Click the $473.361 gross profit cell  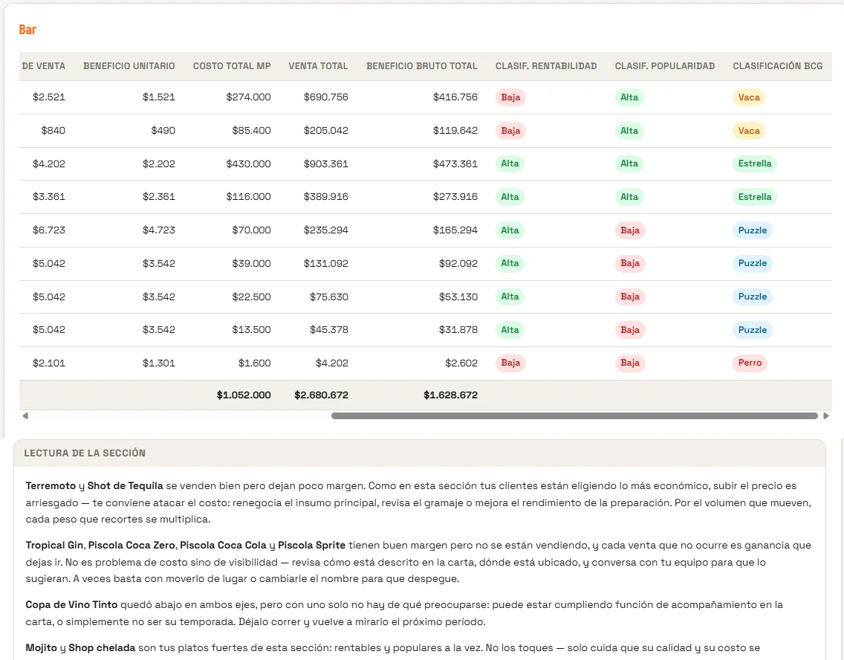455,164
